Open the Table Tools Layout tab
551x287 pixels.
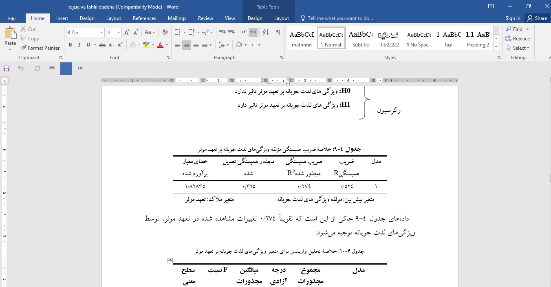click(x=282, y=18)
